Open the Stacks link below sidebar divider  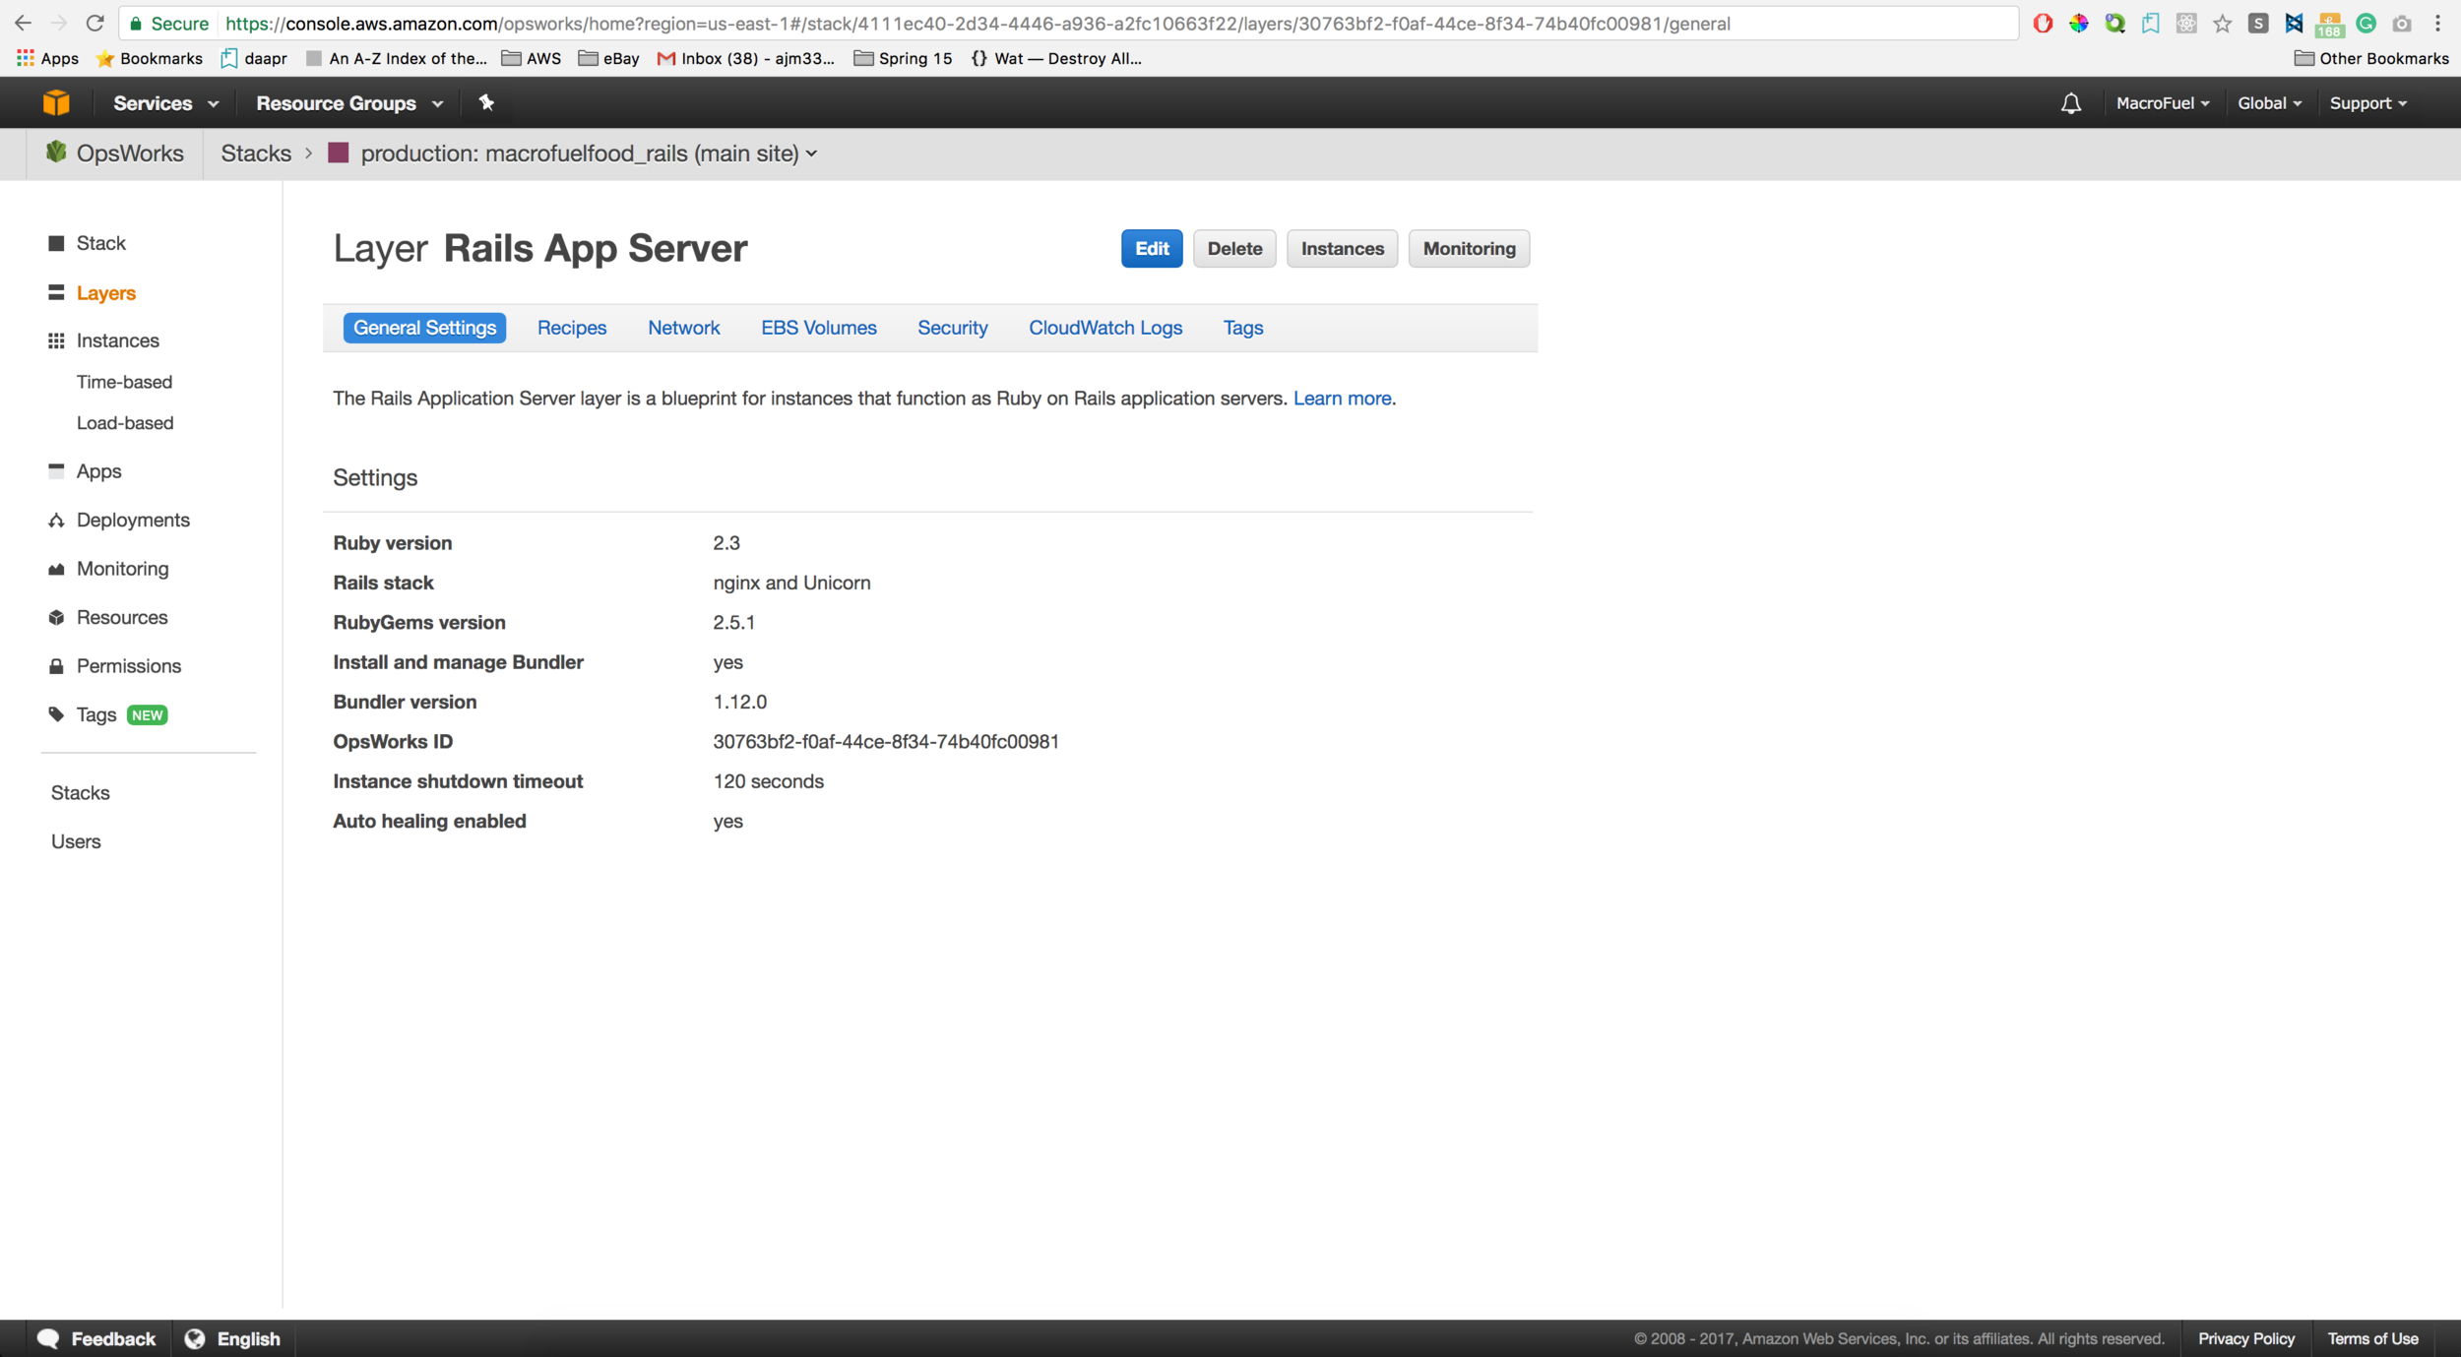(x=80, y=793)
